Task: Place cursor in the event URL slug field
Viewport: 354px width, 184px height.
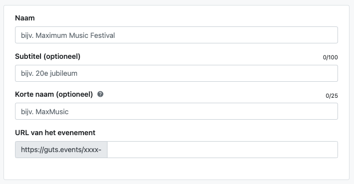Action: (x=222, y=150)
